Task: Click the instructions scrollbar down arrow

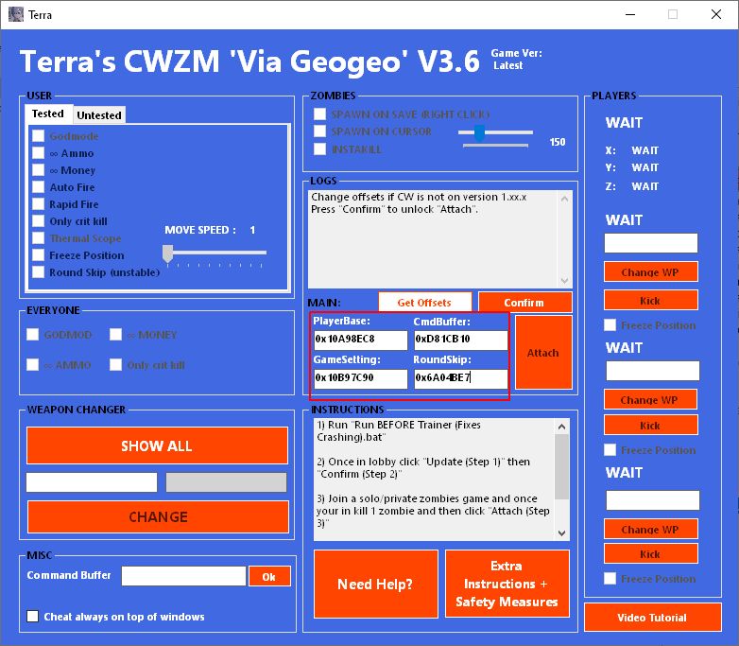Action: click(x=561, y=533)
